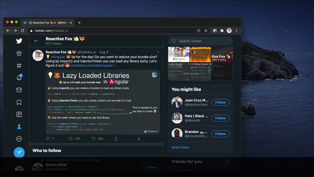Viewport: 314px width, 177px height.
Task: Open Notifications bell with badge
Action: coord(19,78)
